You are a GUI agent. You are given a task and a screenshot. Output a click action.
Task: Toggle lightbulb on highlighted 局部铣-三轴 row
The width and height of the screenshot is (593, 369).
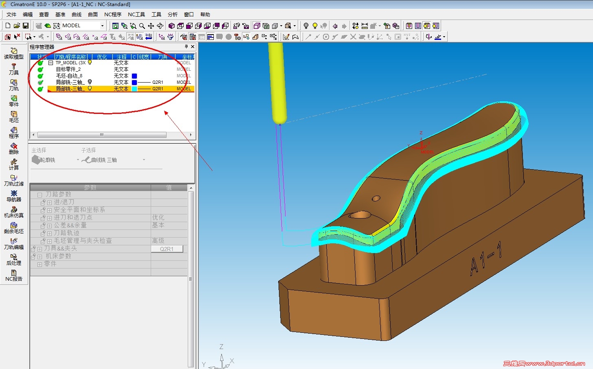point(90,89)
